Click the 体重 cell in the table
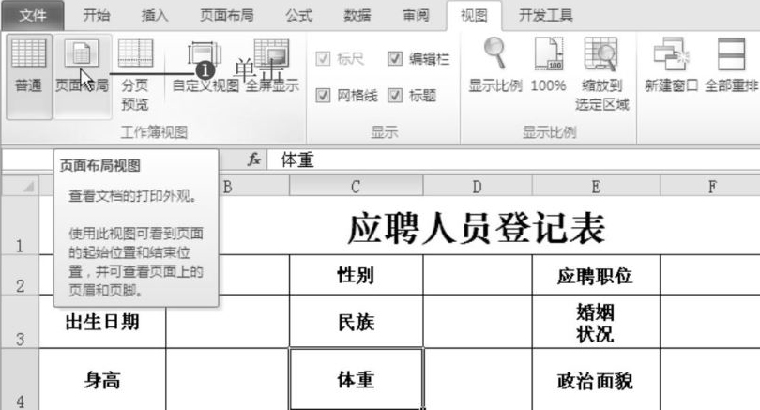This screenshot has width=760, height=410. pyautogui.click(x=357, y=379)
